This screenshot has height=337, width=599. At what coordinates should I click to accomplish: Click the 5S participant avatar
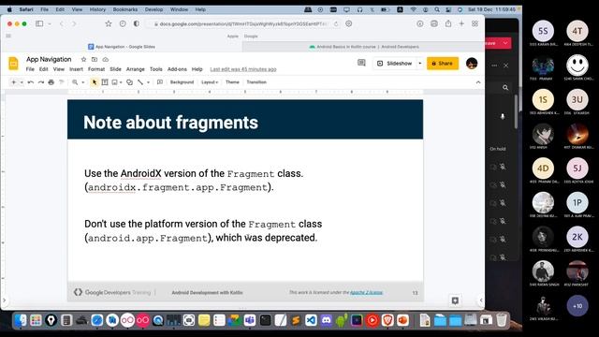[x=543, y=31]
